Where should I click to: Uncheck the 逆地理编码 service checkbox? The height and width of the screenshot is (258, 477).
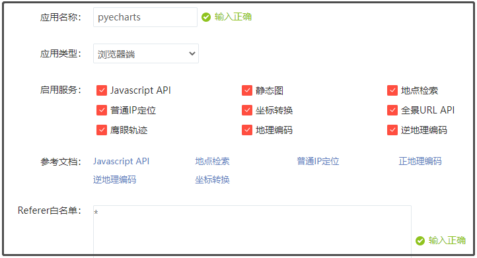click(x=392, y=130)
